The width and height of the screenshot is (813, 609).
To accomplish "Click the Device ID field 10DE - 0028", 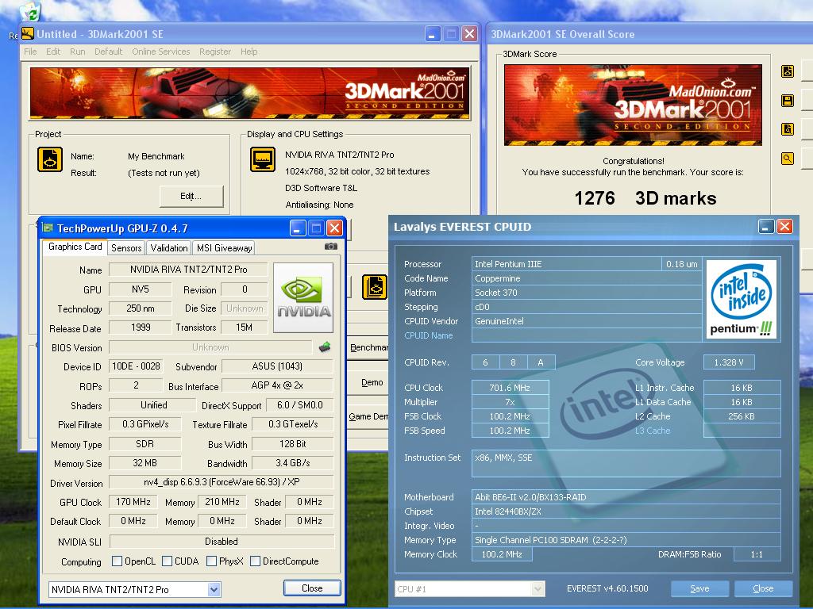I will [x=136, y=366].
